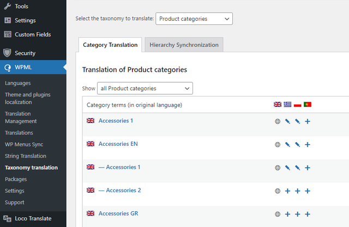Click the WPML logo icon

tap(8, 68)
